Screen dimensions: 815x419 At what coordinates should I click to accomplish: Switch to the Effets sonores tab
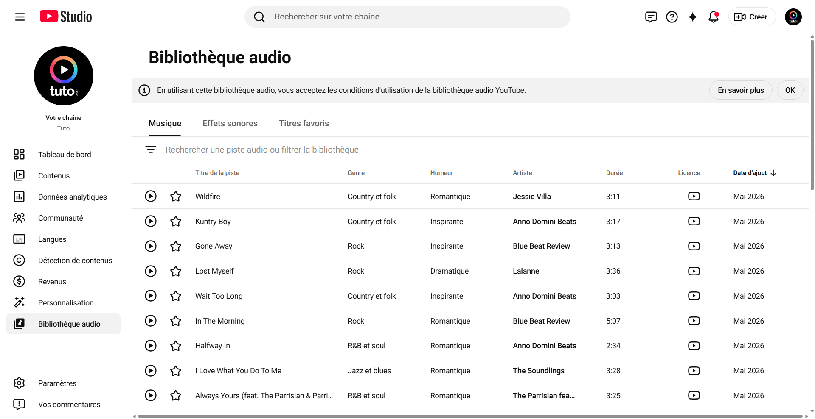230,123
